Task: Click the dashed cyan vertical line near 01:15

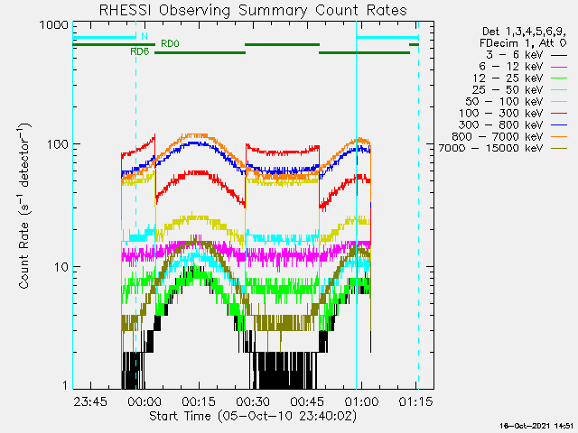Action: click(x=418, y=207)
